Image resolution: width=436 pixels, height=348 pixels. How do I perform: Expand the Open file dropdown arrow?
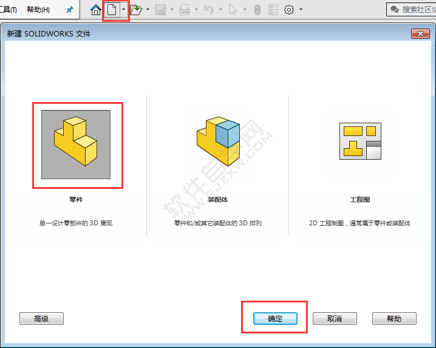148,10
